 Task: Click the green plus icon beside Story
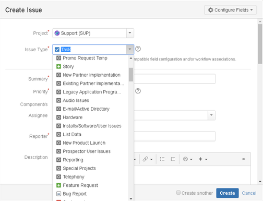pyautogui.click(x=58, y=66)
